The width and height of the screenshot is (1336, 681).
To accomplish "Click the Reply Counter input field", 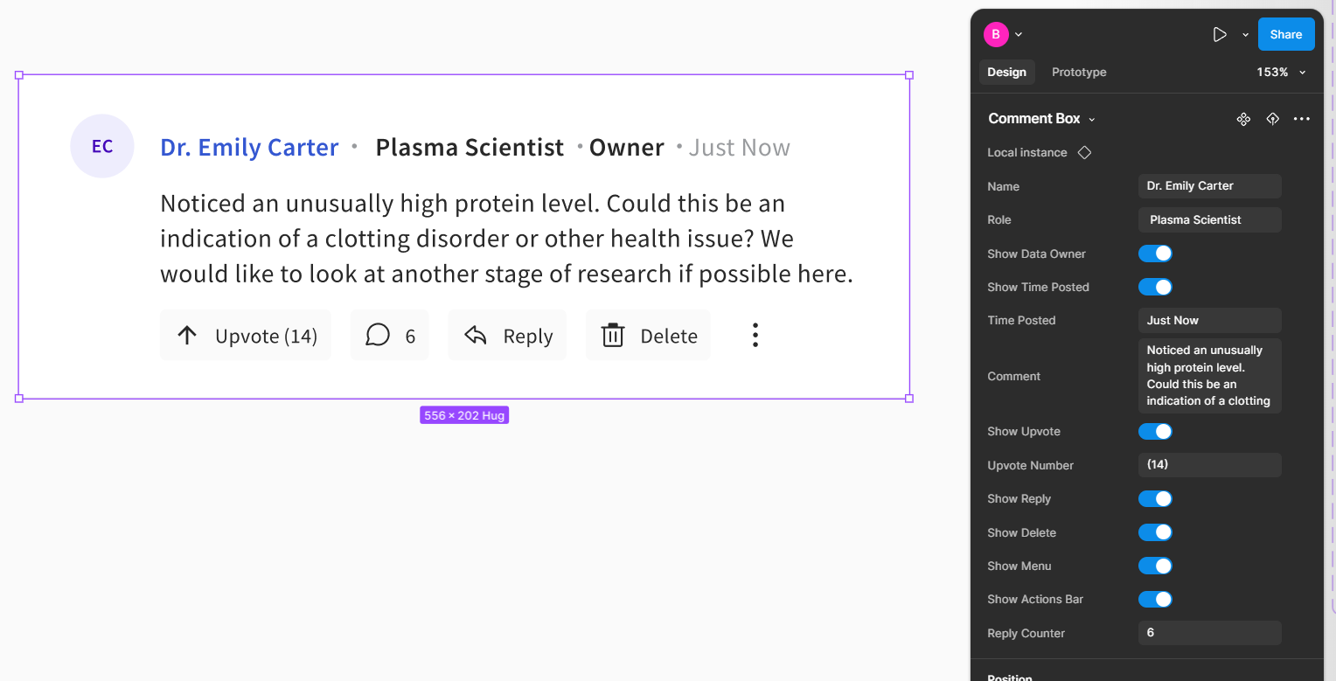I will point(1209,633).
